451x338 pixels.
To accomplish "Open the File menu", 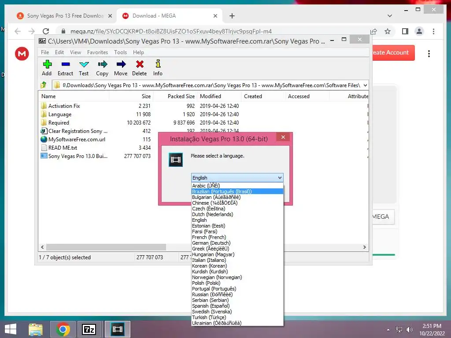I will (x=45, y=52).
